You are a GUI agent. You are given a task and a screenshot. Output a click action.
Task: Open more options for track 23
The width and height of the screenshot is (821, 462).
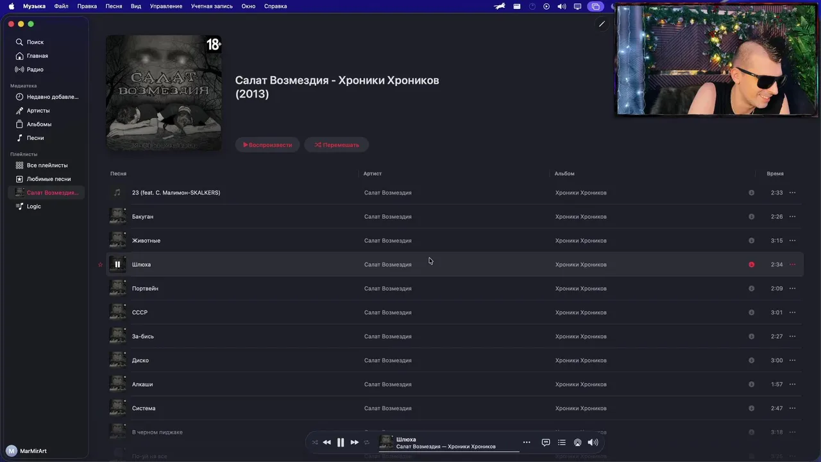(x=793, y=193)
